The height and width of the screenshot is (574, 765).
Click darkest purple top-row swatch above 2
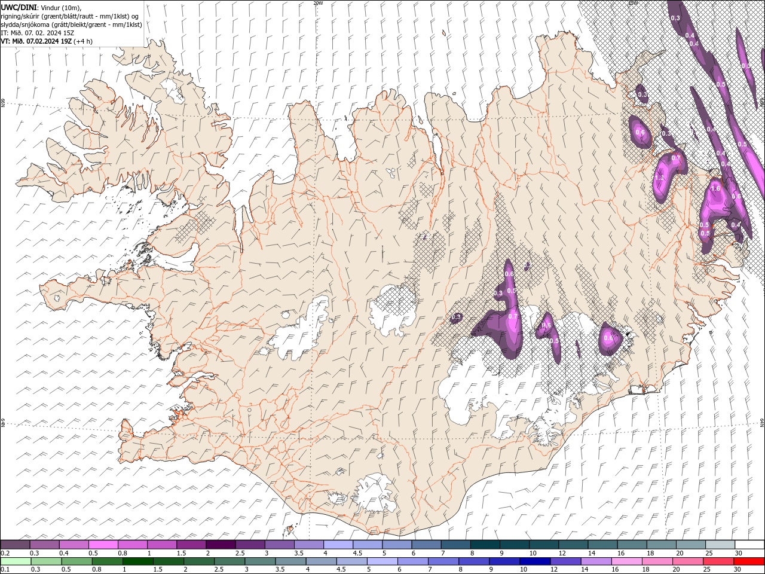click(220, 545)
